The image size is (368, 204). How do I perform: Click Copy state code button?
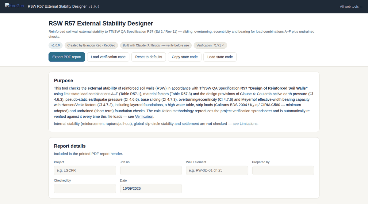coord(185,57)
